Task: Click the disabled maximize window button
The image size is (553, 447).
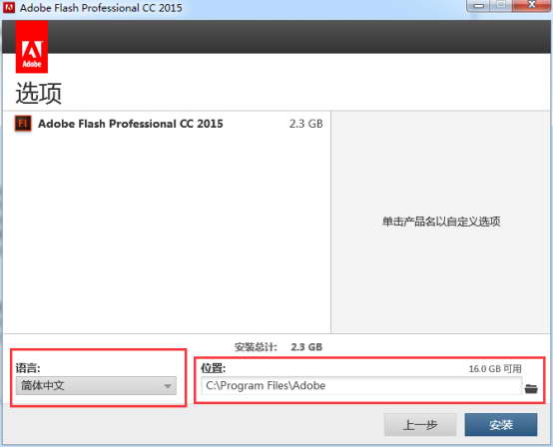Action: click(x=501, y=6)
